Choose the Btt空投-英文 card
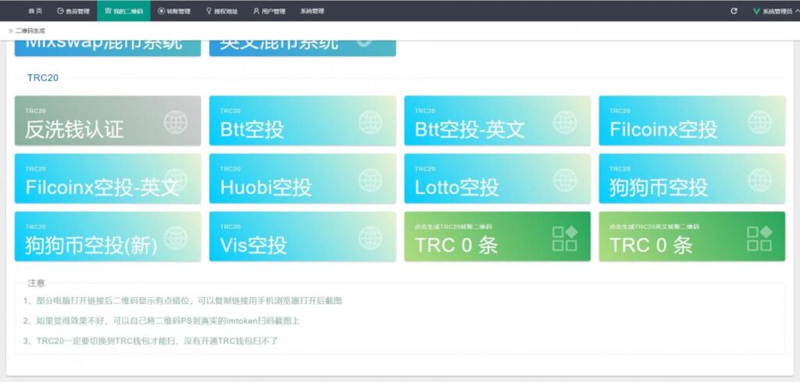 click(x=498, y=121)
